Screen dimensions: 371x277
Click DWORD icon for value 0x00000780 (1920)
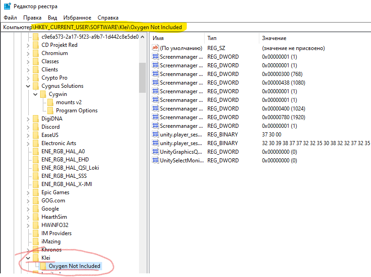pos(155,117)
